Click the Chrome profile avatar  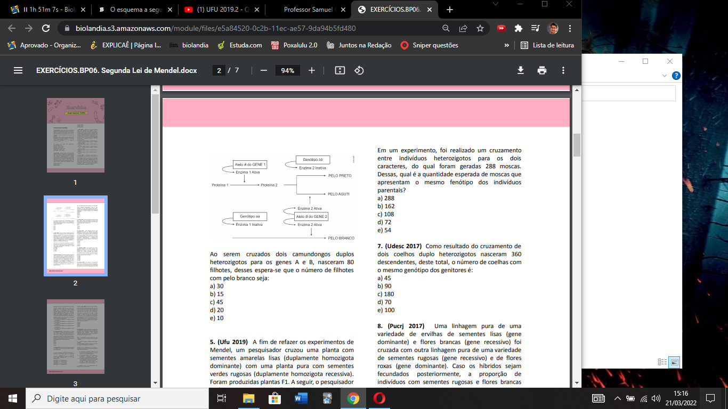[553, 28]
